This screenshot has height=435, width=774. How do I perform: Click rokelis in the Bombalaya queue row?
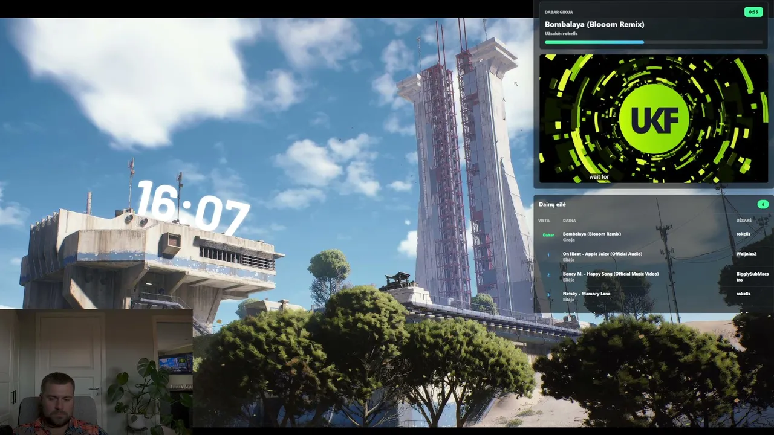pos(743,234)
